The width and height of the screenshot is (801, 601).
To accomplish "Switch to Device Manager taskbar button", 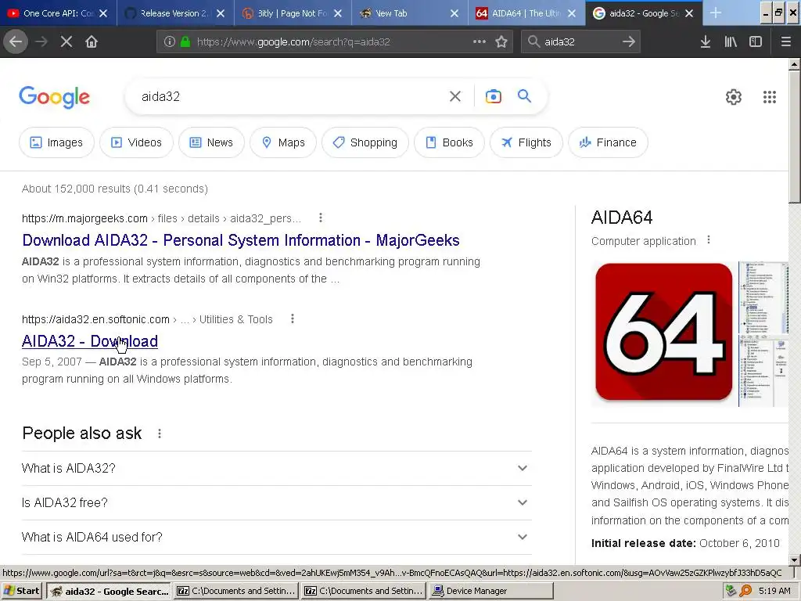I will click(x=491, y=591).
